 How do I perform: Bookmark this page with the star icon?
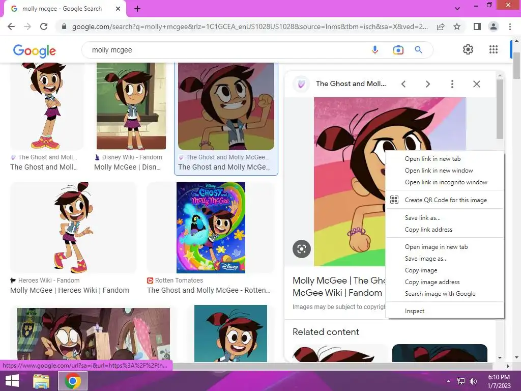pos(457,26)
